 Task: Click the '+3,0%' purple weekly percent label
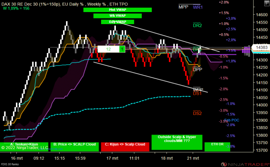(x=231, y=19)
